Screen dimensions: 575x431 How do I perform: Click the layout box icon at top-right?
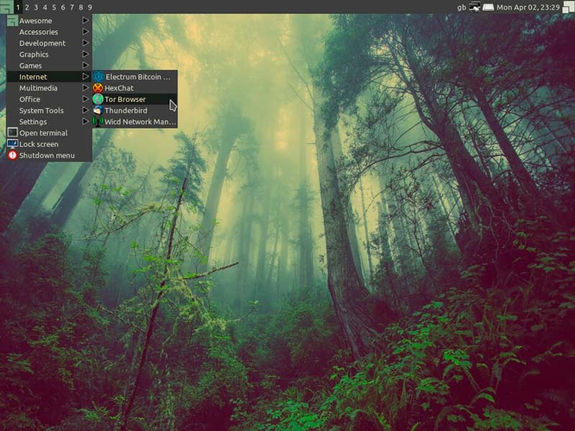(568, 7)
